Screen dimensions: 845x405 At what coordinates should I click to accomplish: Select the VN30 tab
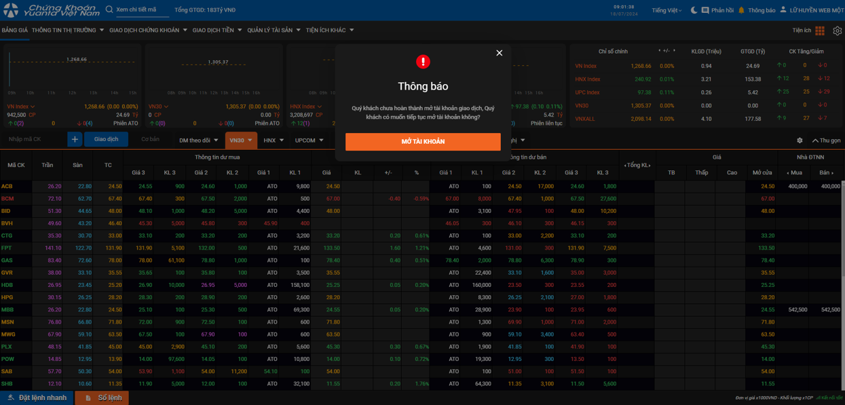tap(240, 140)
